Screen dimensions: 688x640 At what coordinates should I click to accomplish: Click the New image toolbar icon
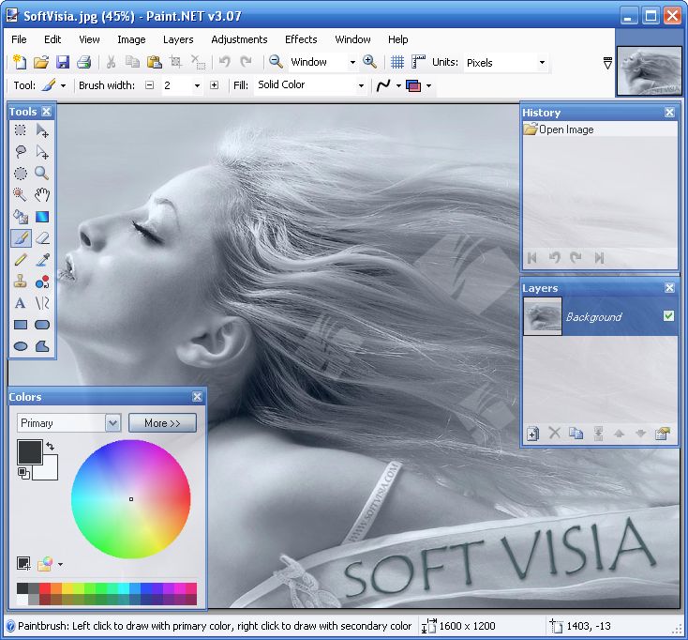(20, 62)
